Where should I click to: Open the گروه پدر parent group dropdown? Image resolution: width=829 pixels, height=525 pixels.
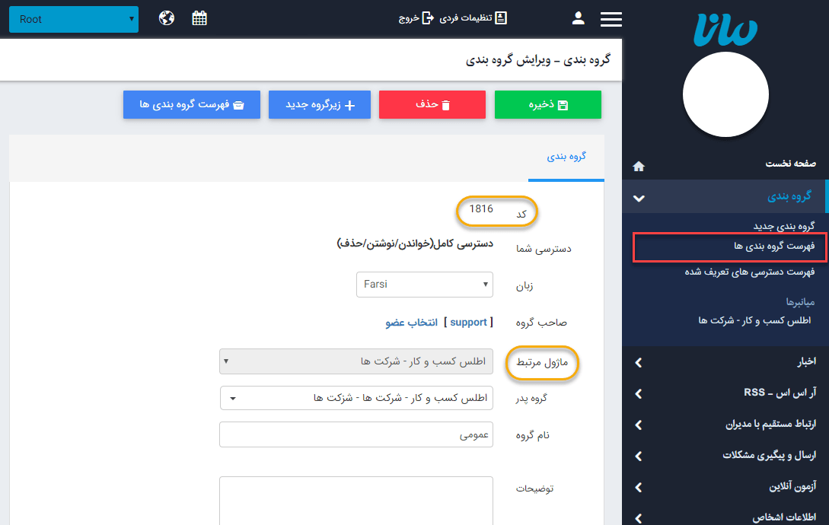356,397
